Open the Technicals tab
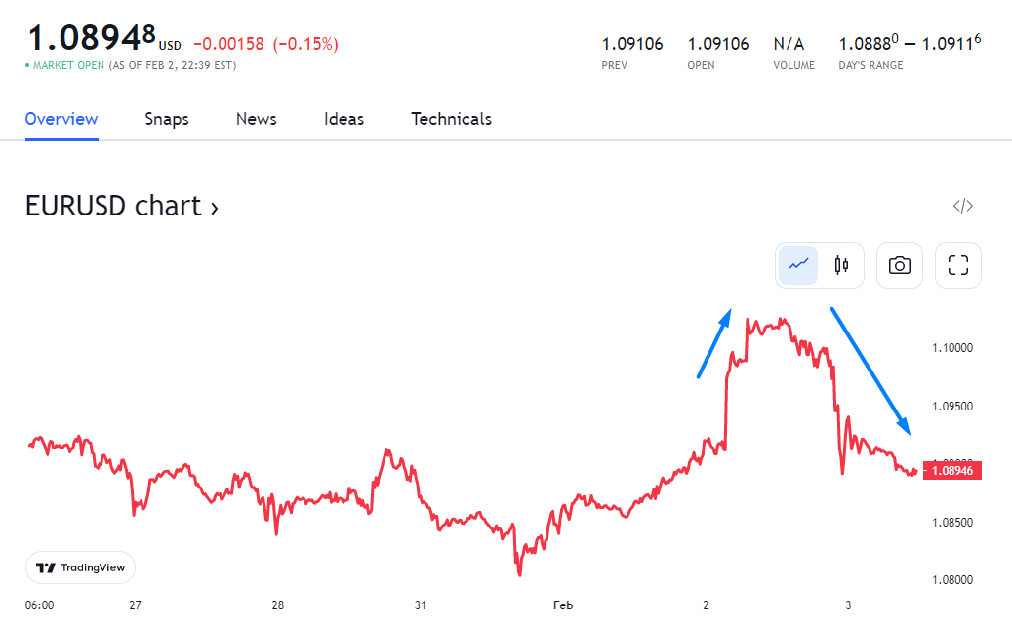 (451, 119)
